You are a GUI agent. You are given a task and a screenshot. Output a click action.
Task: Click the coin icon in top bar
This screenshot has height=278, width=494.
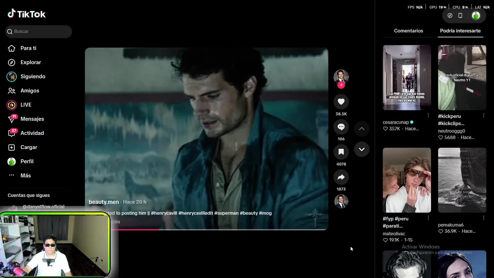tap(450, 15)
